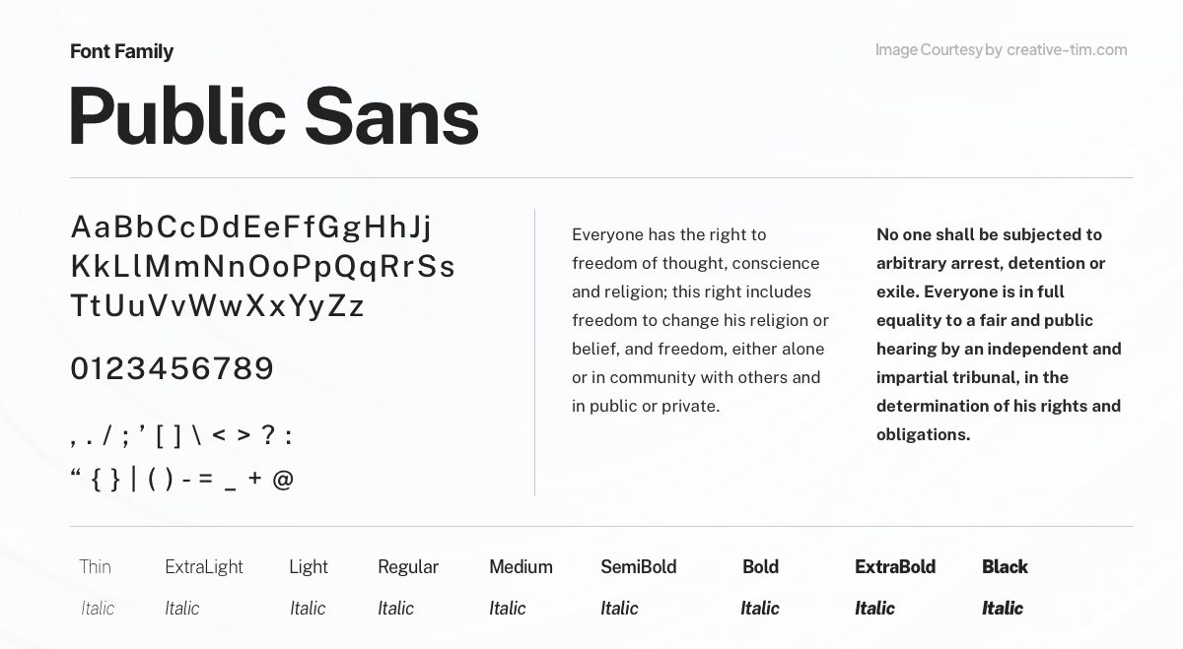Select the Thin weight label
The width and height of the screenshot is (1183, 649).
tap(95, 566)
